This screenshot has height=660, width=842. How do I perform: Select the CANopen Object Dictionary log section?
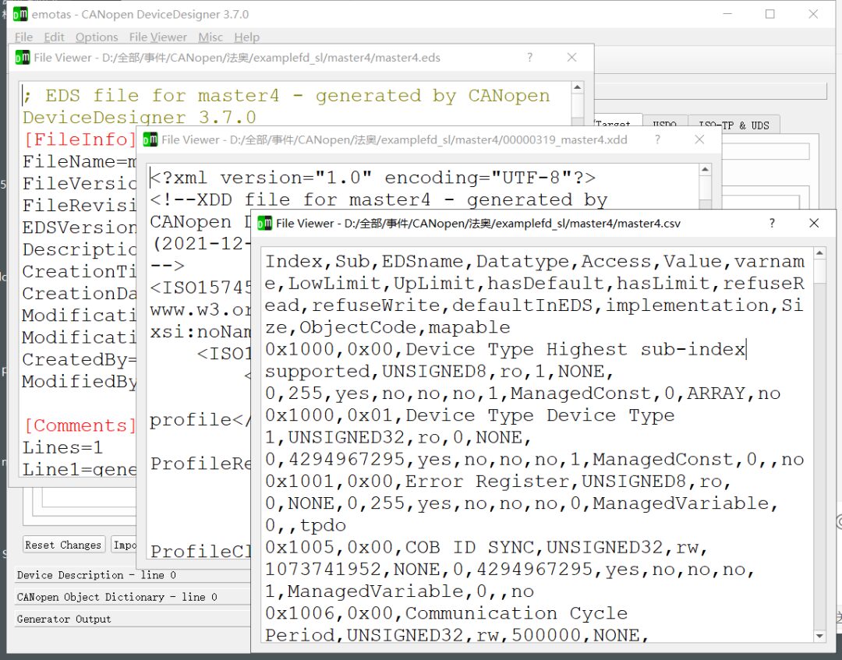133,597
